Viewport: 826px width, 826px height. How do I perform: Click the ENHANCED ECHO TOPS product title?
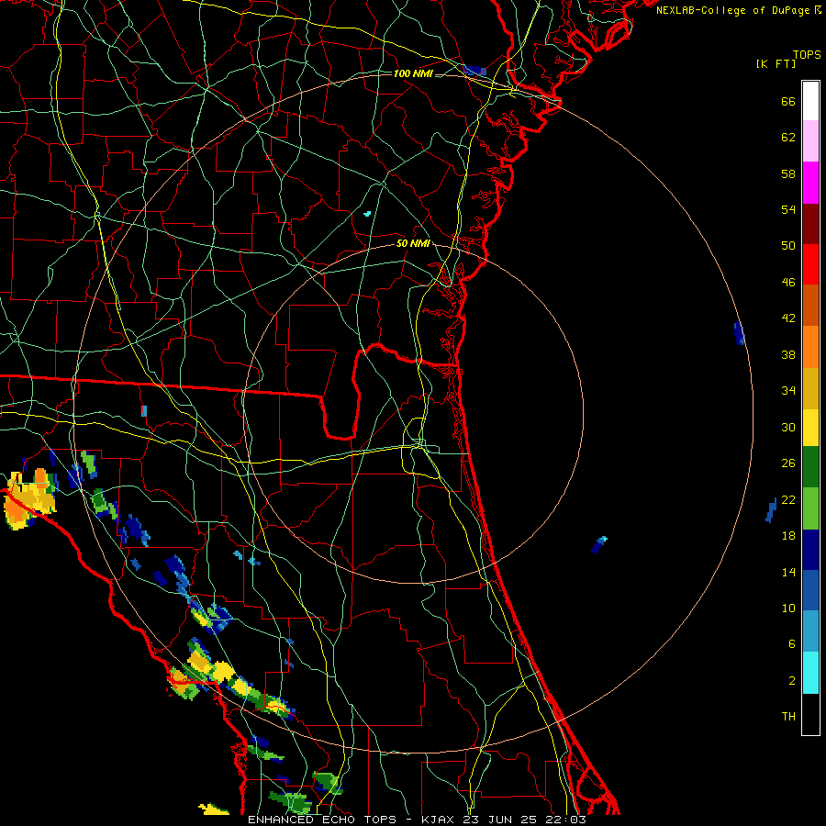click(322, 820)
